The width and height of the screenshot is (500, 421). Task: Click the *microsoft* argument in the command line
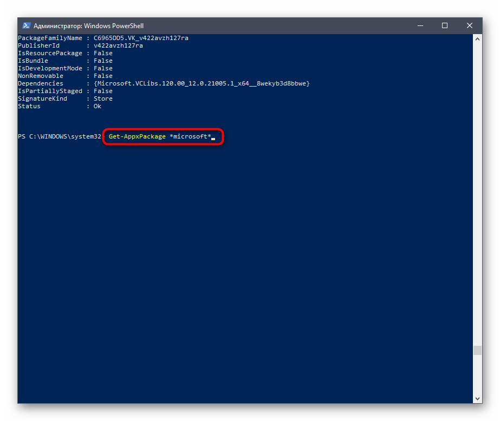coord(190,136)
